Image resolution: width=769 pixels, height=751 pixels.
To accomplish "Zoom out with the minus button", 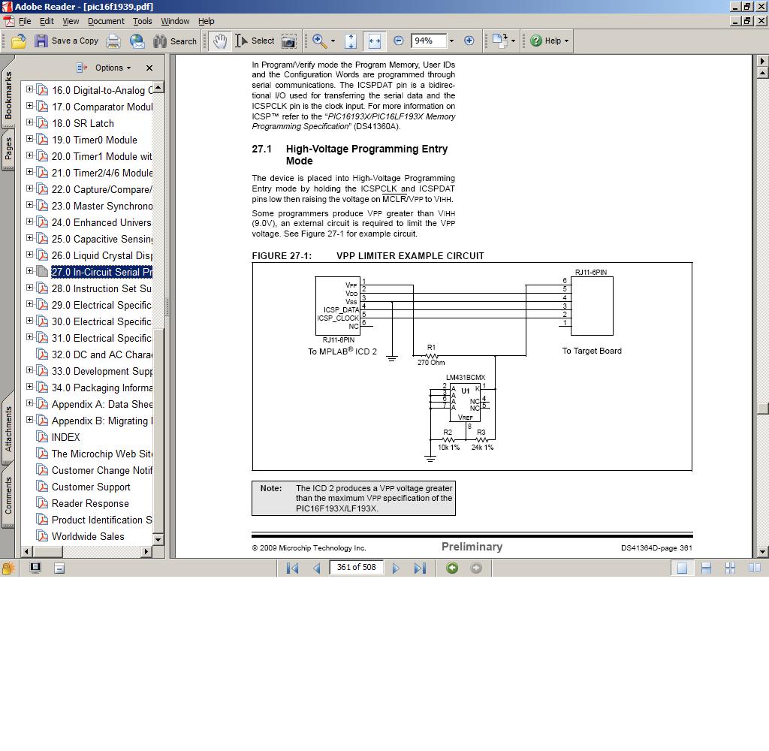I will [x=399, y=41].
